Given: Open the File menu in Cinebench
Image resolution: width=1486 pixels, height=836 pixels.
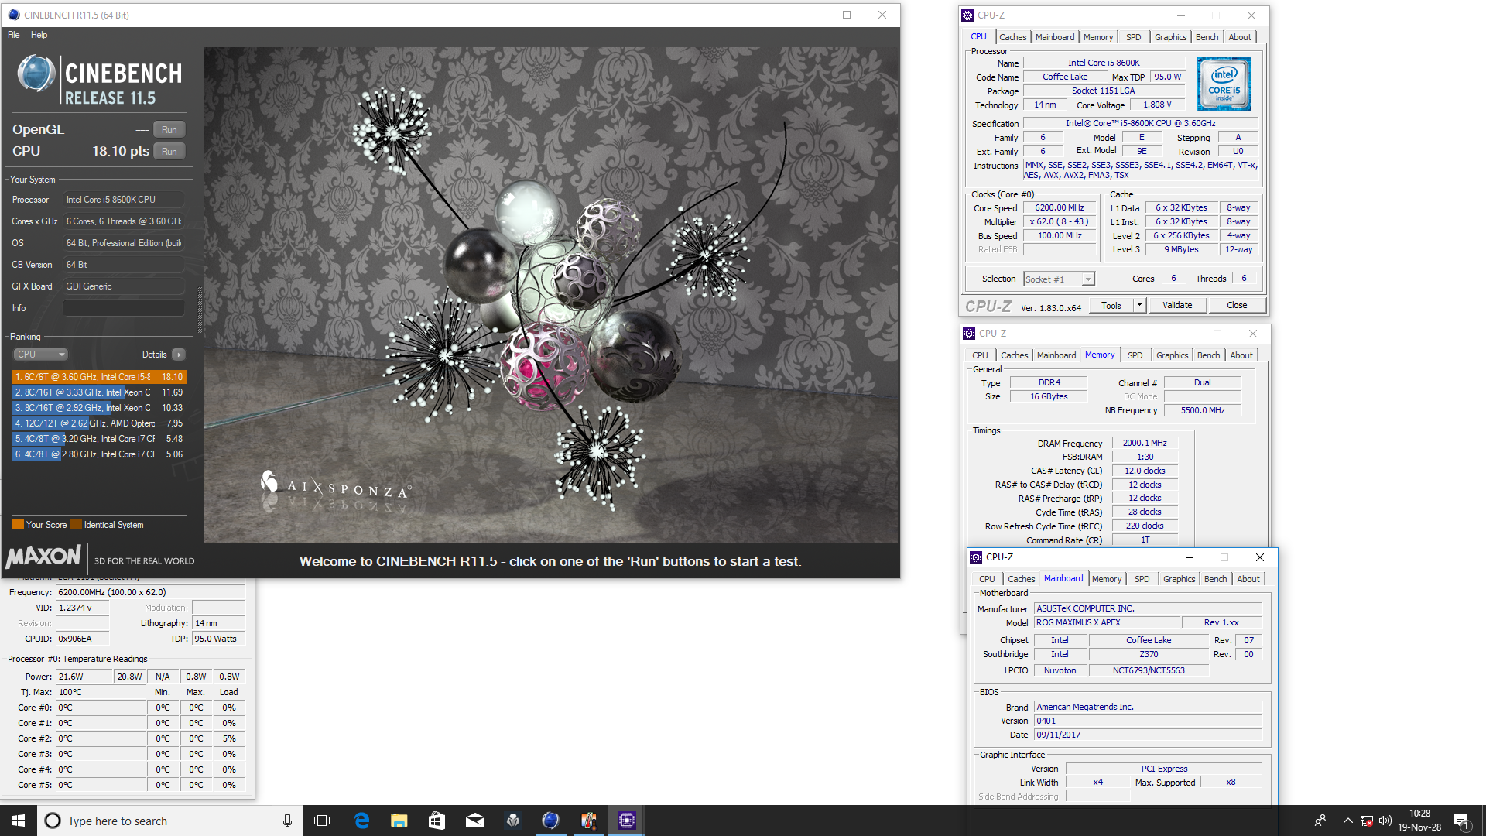Looking at the screenshot, I should [14, 35].
